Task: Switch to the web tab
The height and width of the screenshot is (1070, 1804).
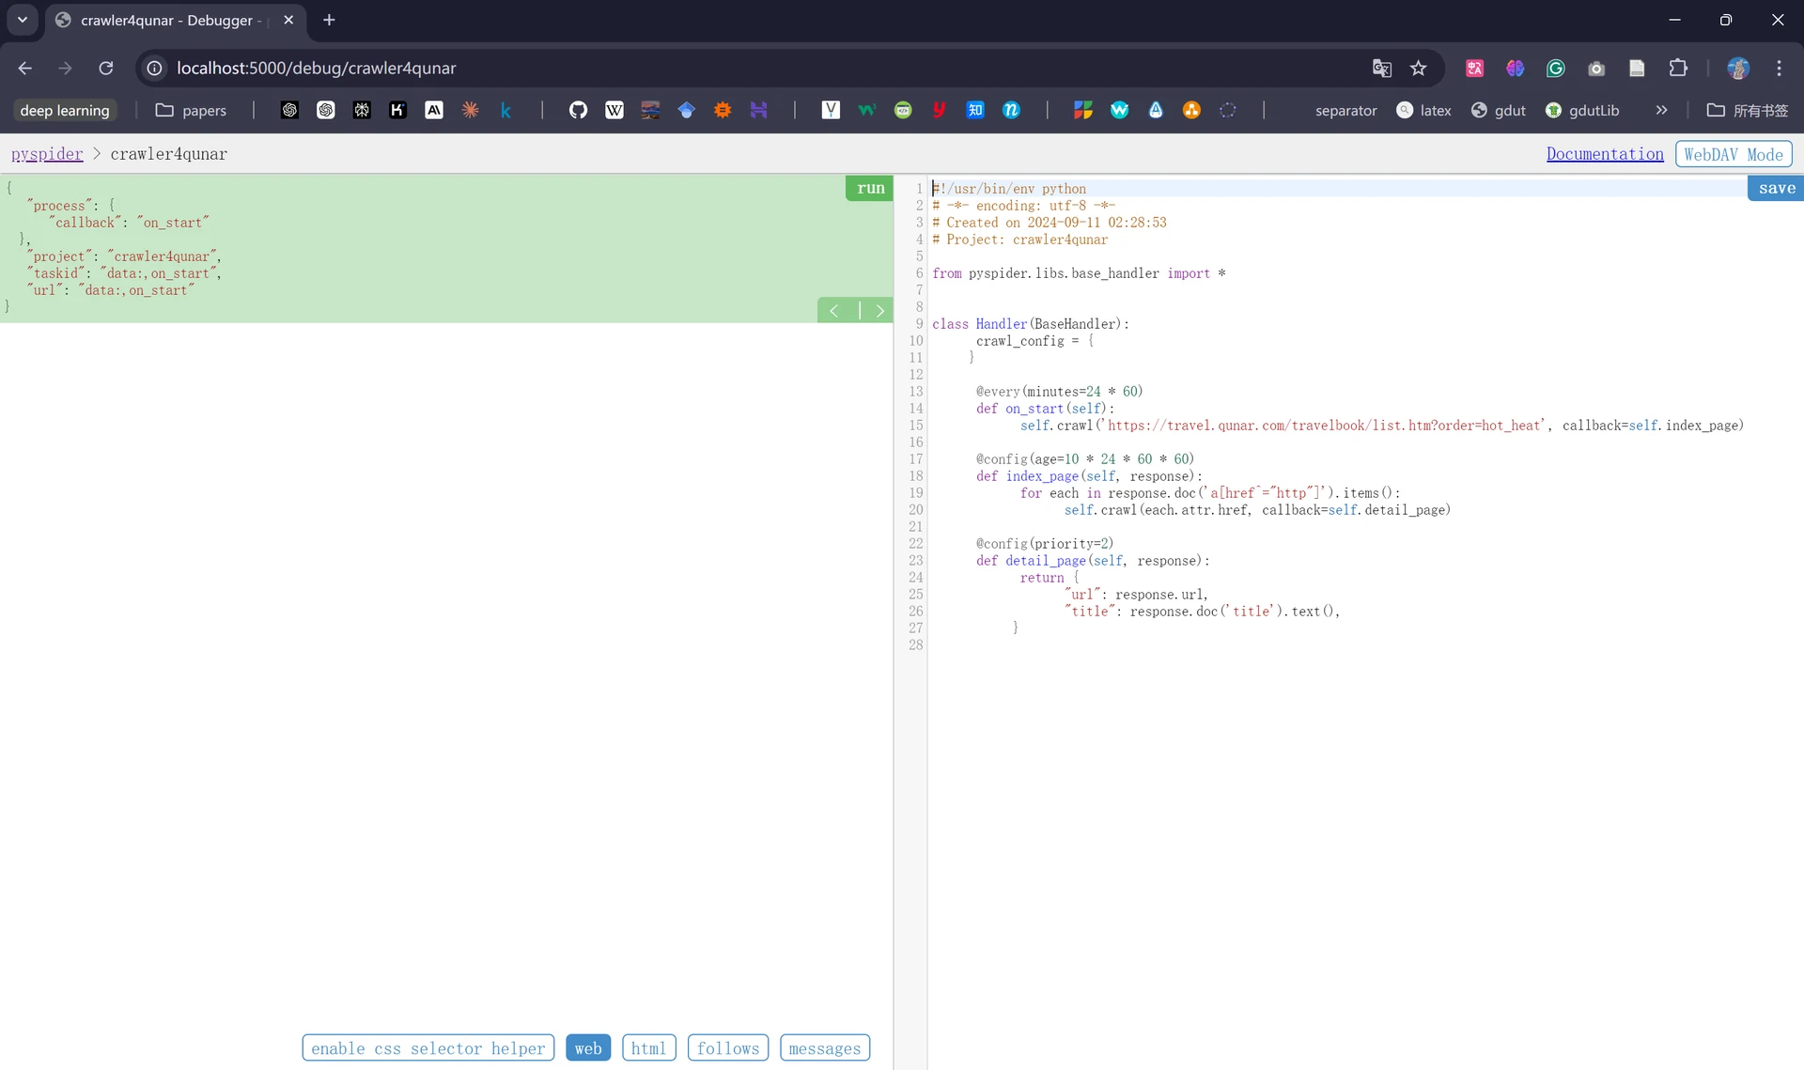Action: 588,1047
